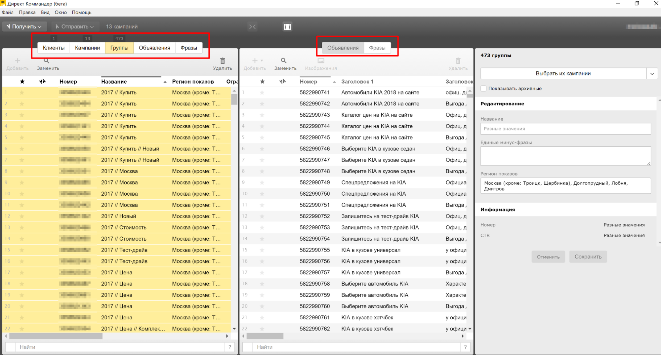Image resolution: width=661 pixels, height=355 pixels.
Task: Click the Replace magnifier icon in groups panel
Action: 47,61
